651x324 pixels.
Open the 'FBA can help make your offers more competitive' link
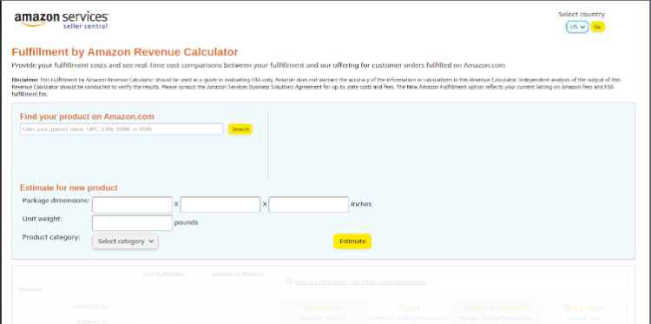pos(361,281)
